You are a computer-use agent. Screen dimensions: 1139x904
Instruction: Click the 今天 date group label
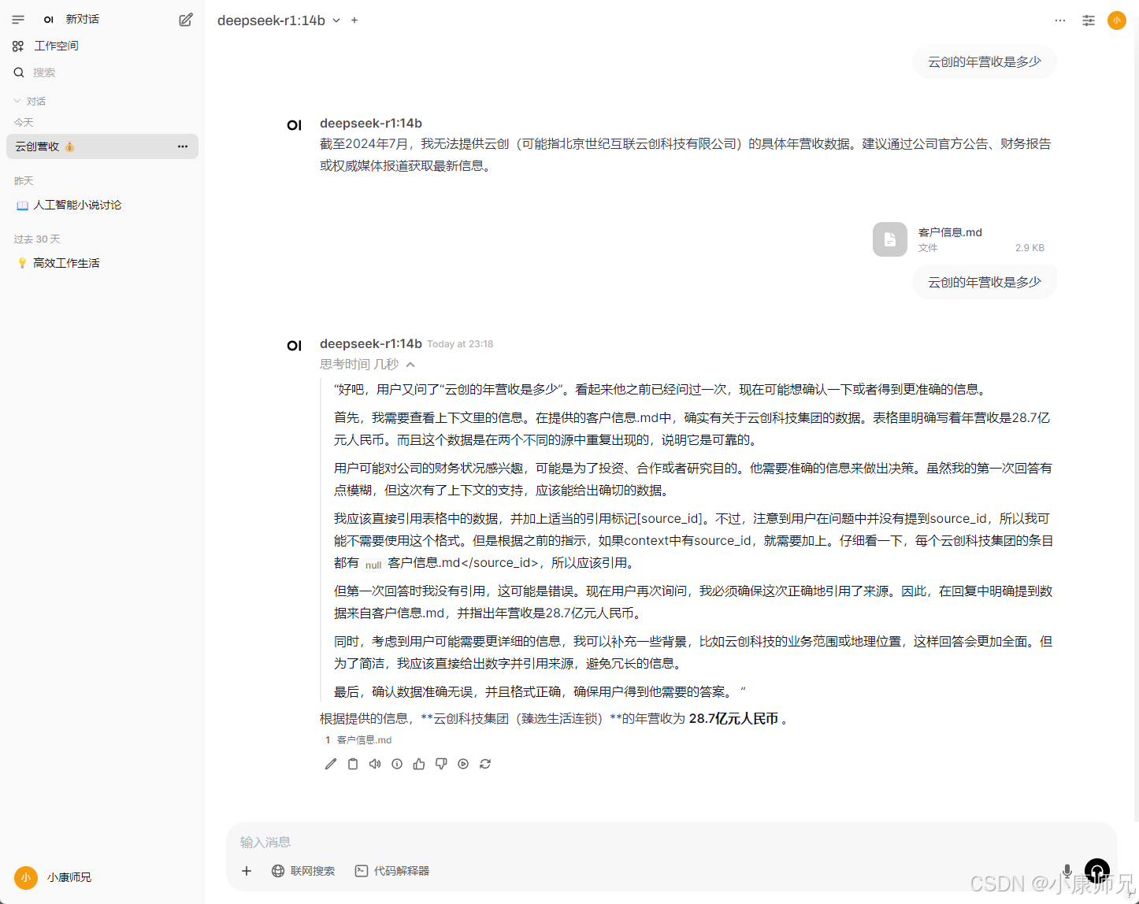[x=24, y=123]
